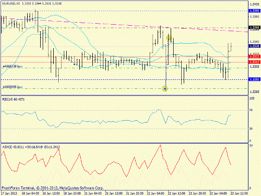261x196 pixels.
Task: Click the 1.3345 price scale value
Action: pos(254,42)
